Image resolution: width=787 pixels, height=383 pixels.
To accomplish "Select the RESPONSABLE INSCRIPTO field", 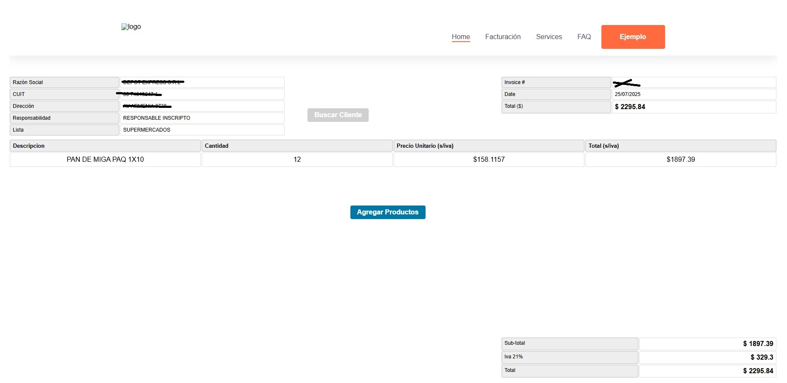I will pos(202,118).
